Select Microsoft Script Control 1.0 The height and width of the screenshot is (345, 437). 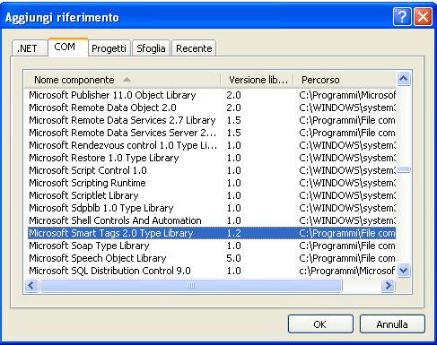pos(212,170)
